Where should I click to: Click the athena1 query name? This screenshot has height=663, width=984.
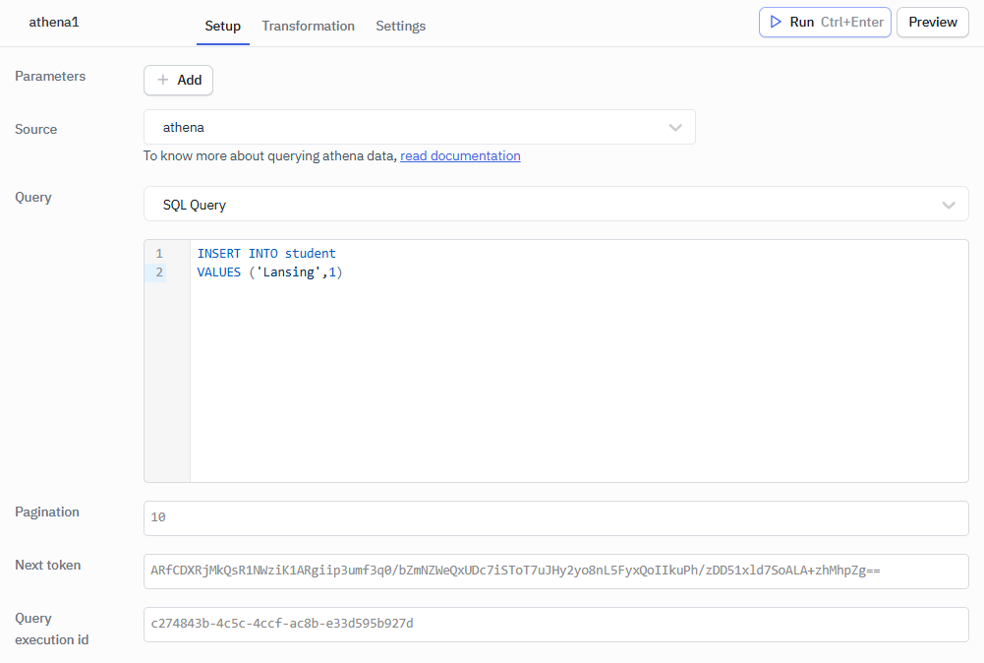click(54, 22)
